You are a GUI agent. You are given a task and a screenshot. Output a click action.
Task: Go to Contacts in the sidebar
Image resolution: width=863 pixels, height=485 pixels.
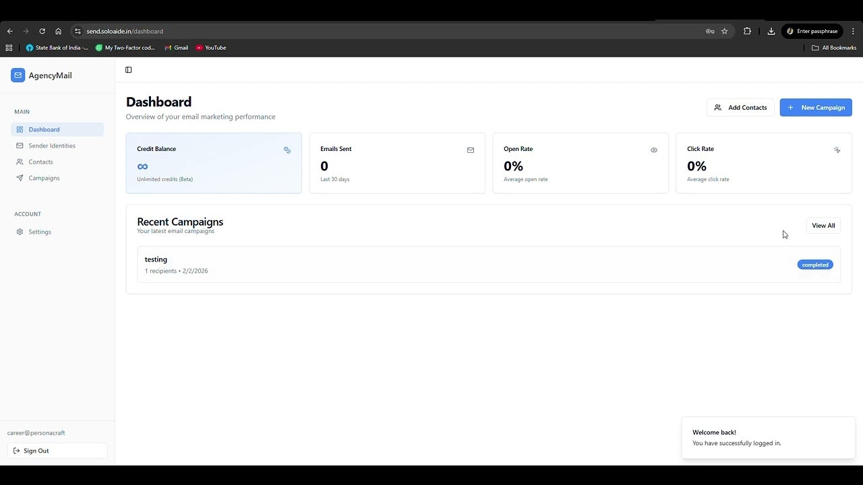pyautogui.click(x=57, y=162)
